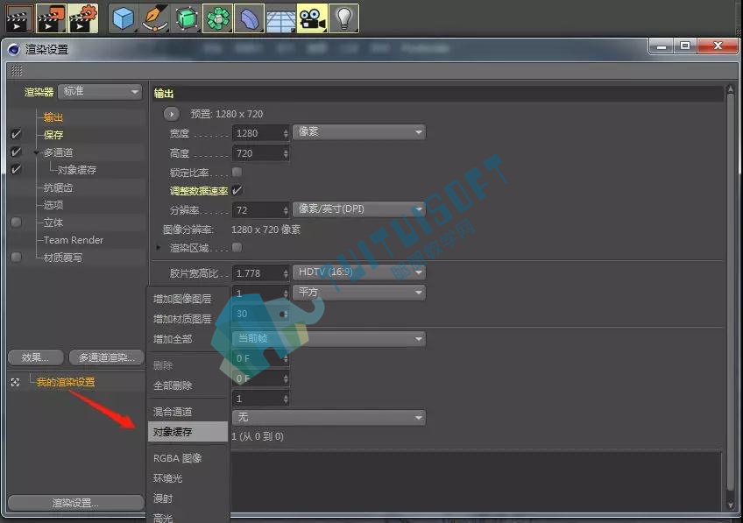Select the Cube primitive icon

pyautogui.click(x=124, y=18)
